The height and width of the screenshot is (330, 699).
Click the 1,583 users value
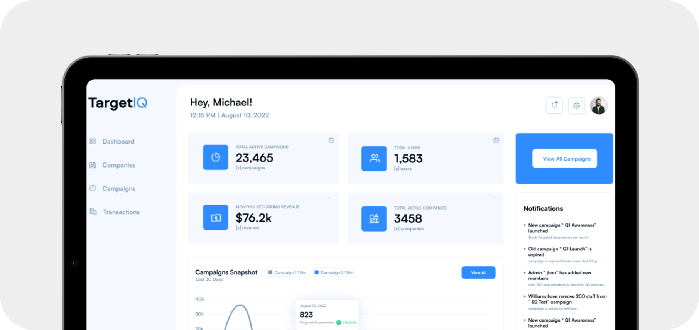coord(408,159)
